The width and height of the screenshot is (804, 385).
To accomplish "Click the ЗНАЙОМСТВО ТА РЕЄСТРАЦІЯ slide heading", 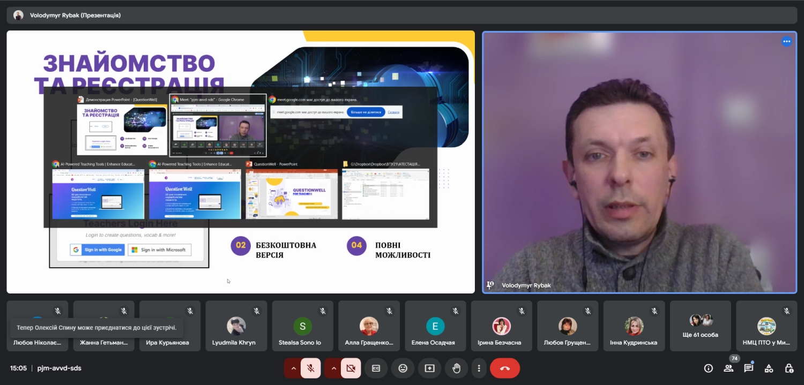I will click(129, 73).
